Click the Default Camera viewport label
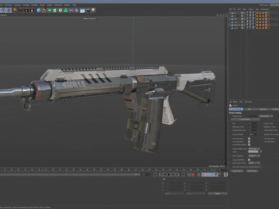The width and height of the screenshot is (279, 209). point(90,18)
